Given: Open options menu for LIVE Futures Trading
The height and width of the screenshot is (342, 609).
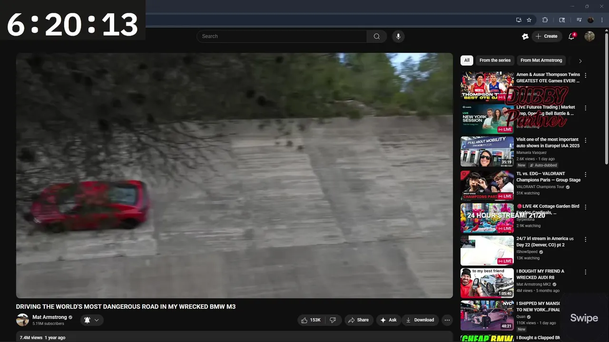Looking at the screenshot, I should 585,108.
